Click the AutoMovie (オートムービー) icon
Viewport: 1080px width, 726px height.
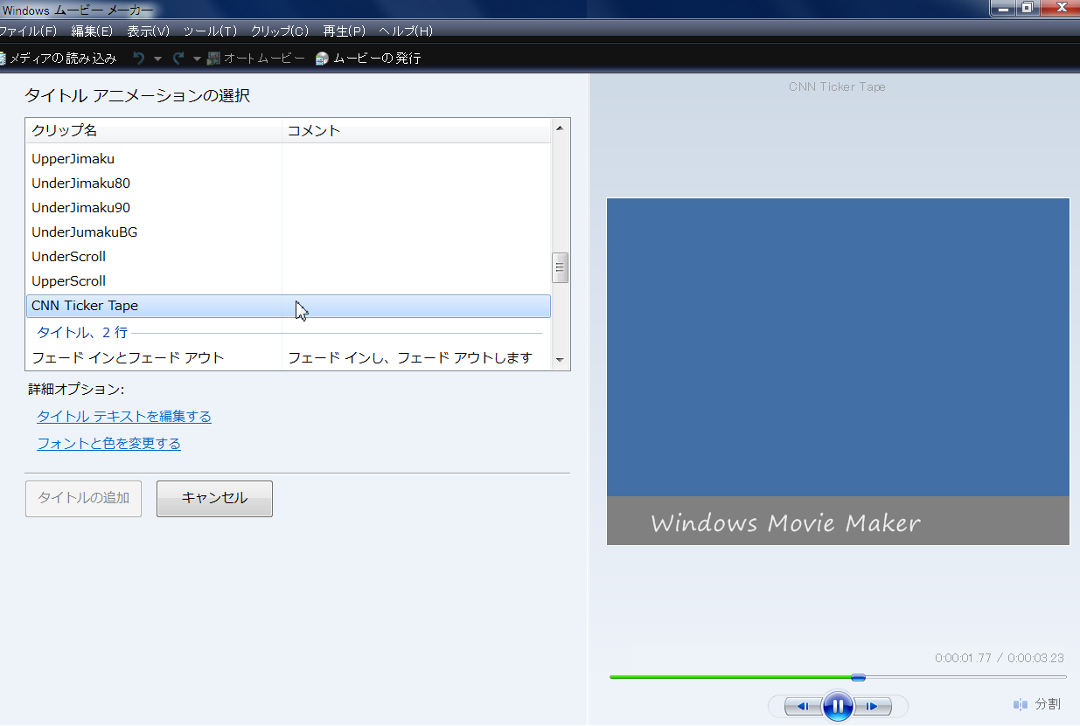click(x=213, y=59)
